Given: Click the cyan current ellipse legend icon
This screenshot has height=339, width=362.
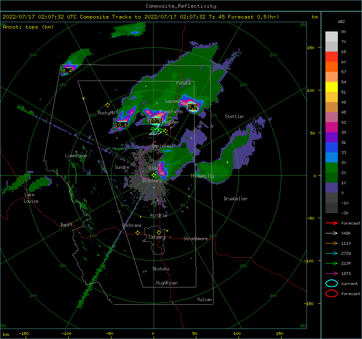Looking at the screenshot, I should coord(331,283).
